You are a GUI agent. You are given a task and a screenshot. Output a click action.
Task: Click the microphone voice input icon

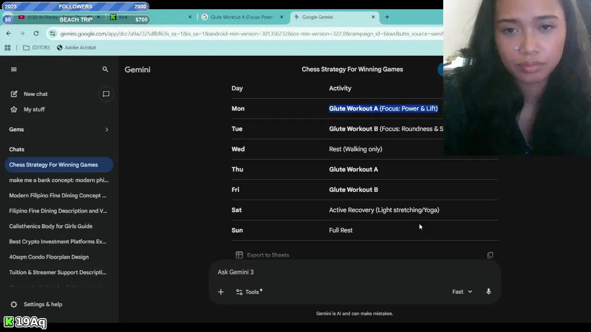point(488,292)
